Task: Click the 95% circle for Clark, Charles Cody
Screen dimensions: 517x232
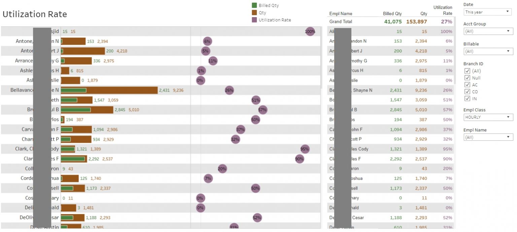Action: pyautogui.click(x=304, y=149)
